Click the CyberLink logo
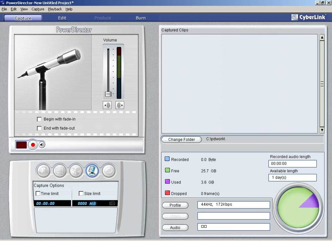This screenshot has width=332, height=241. click(x=308, y=17)
